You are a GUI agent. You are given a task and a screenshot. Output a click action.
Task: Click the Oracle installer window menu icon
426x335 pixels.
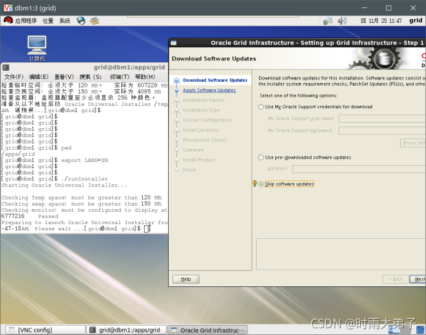click(x=174, y=42)
